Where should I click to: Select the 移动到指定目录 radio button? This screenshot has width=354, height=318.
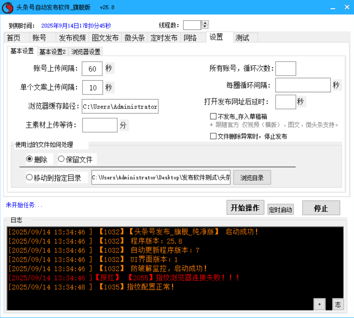click(x=29, y=177)
